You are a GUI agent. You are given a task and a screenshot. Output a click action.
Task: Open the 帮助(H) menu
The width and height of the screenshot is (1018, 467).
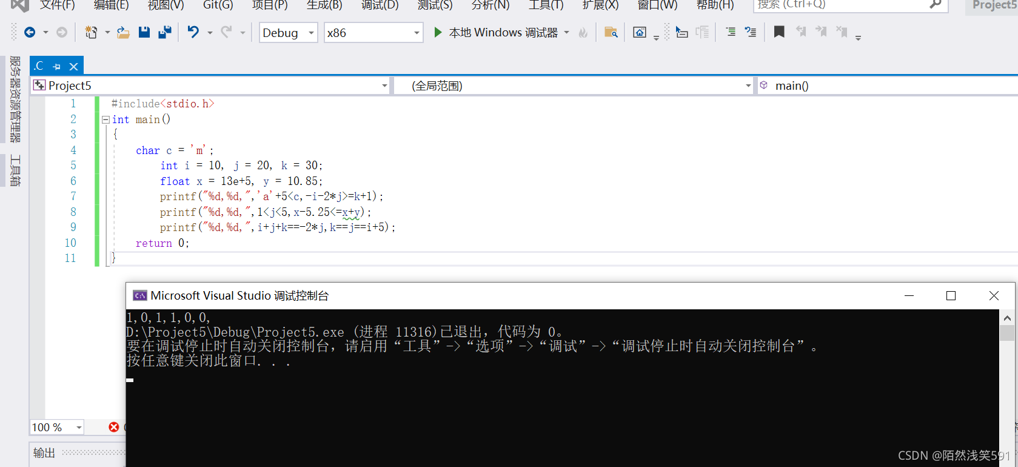(715, 5)
